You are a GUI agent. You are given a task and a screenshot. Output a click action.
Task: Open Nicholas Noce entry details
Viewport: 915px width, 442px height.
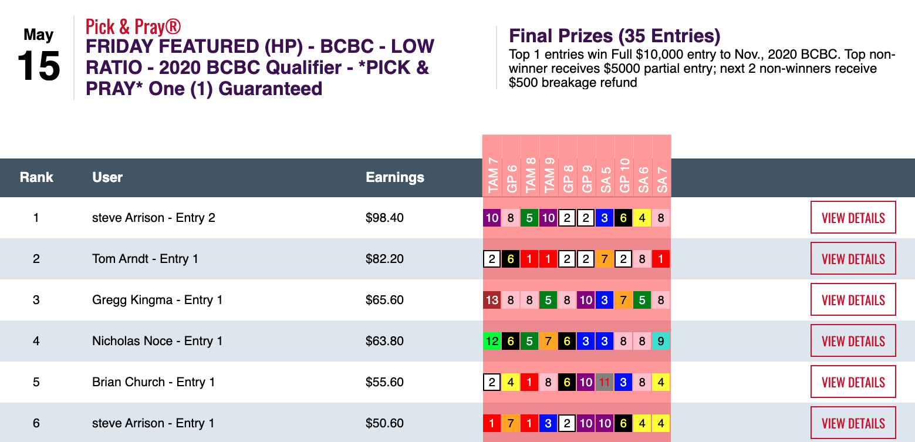[853, 341]
